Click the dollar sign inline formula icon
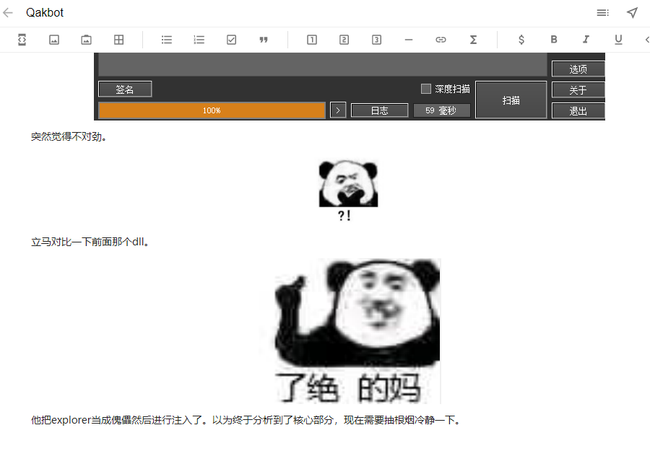This screenshot has height=451, width=650. pyautogui.click(x=521, y=40)
